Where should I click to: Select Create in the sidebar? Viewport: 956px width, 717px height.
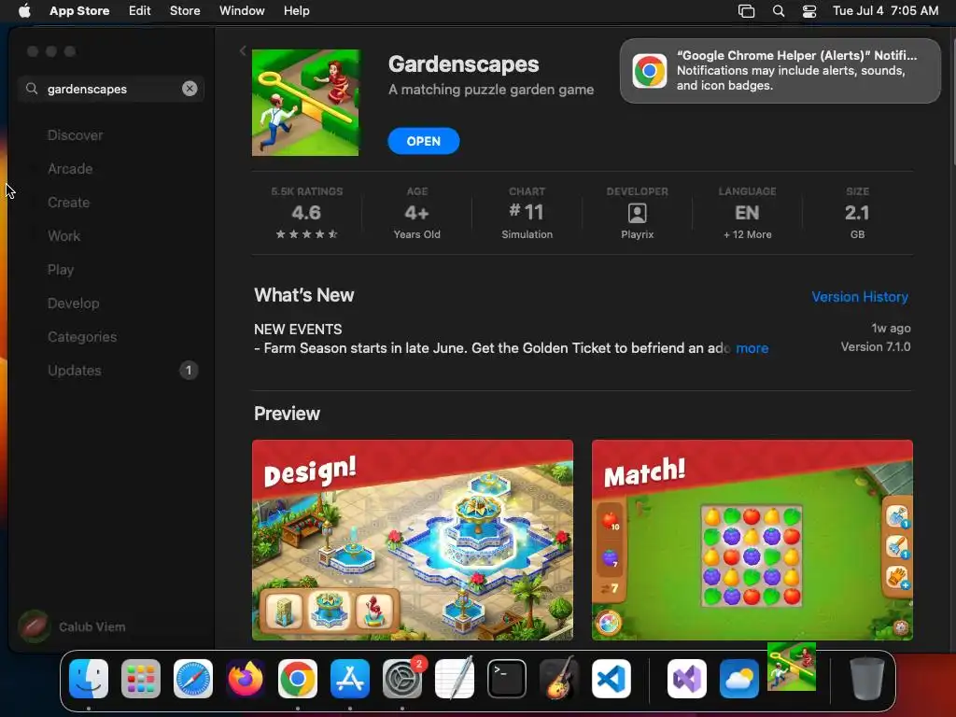pyautogui.click(x=68, y=203)
